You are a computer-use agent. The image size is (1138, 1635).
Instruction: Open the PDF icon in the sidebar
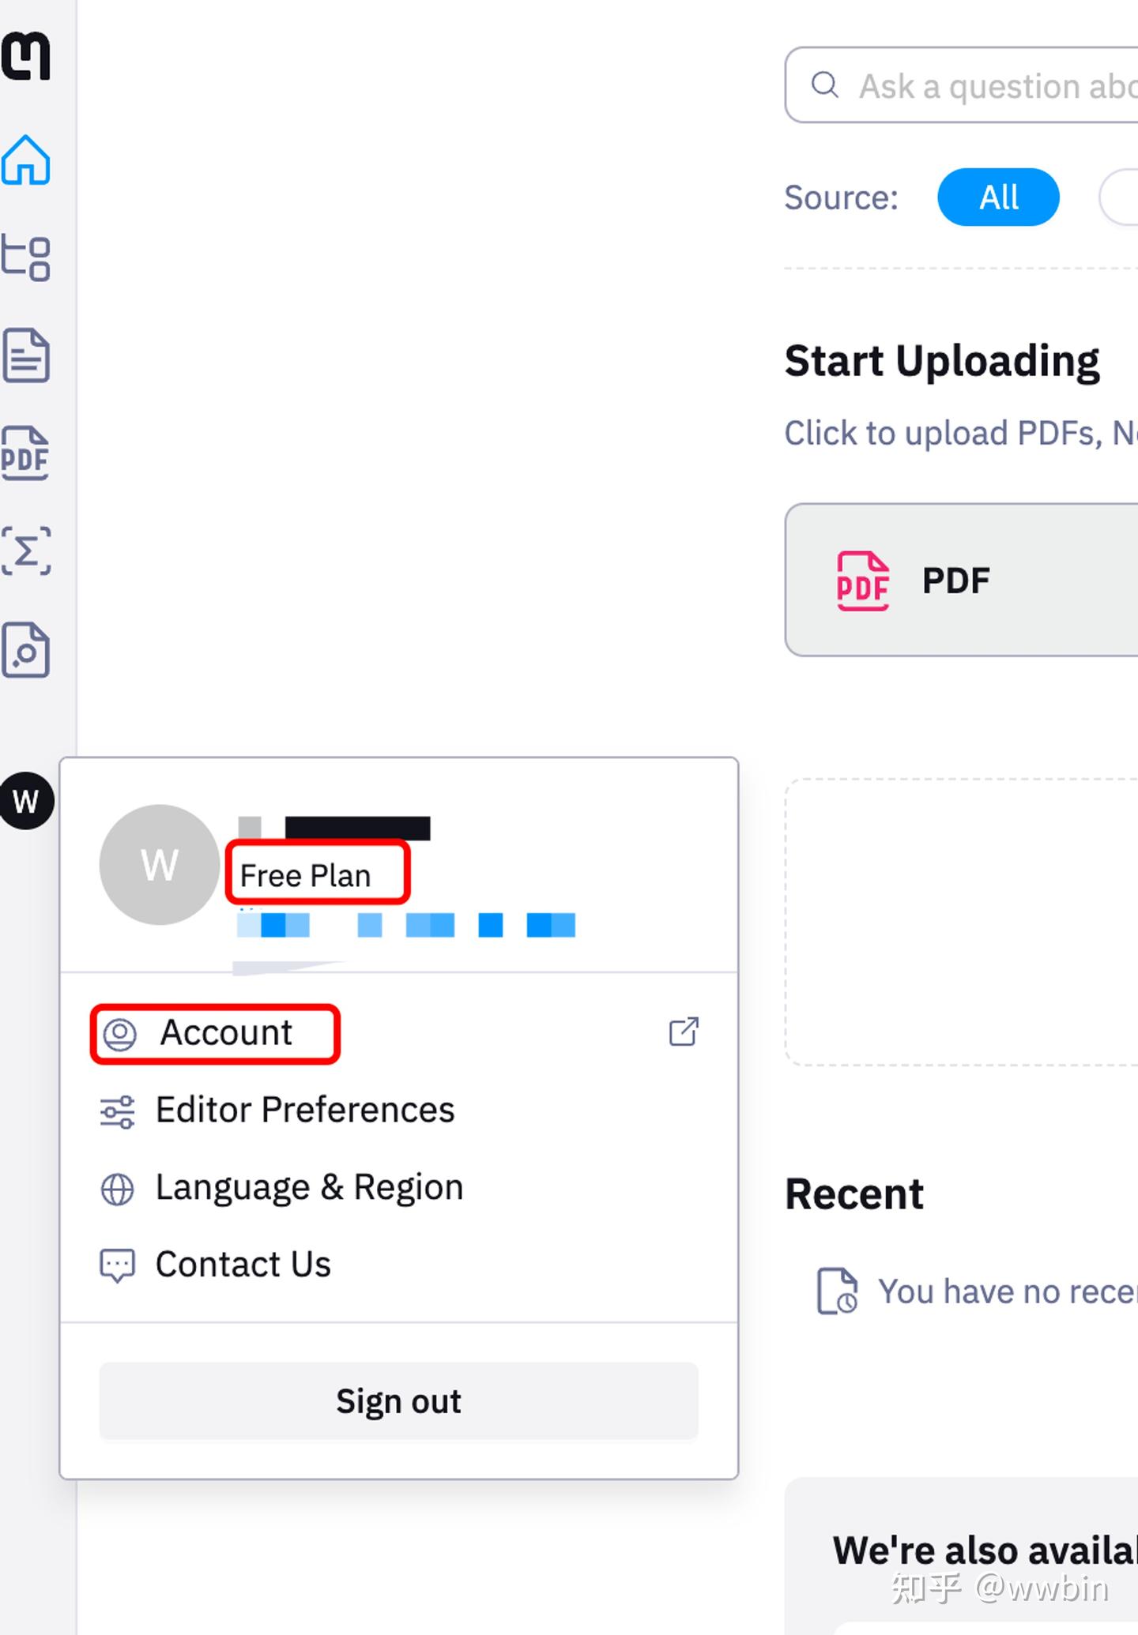pyautogui.click(x=26, y=453)
